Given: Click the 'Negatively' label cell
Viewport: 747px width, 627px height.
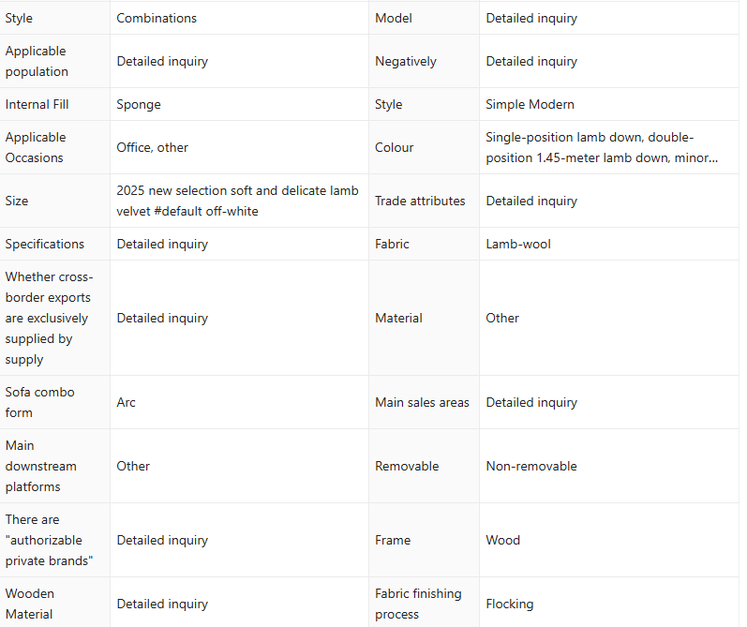Looking at the screenshot, I should pyautogui.click(x=406, y=61).
